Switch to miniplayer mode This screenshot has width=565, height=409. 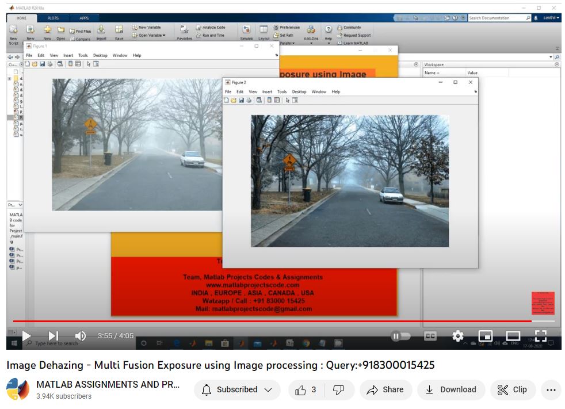486,336
